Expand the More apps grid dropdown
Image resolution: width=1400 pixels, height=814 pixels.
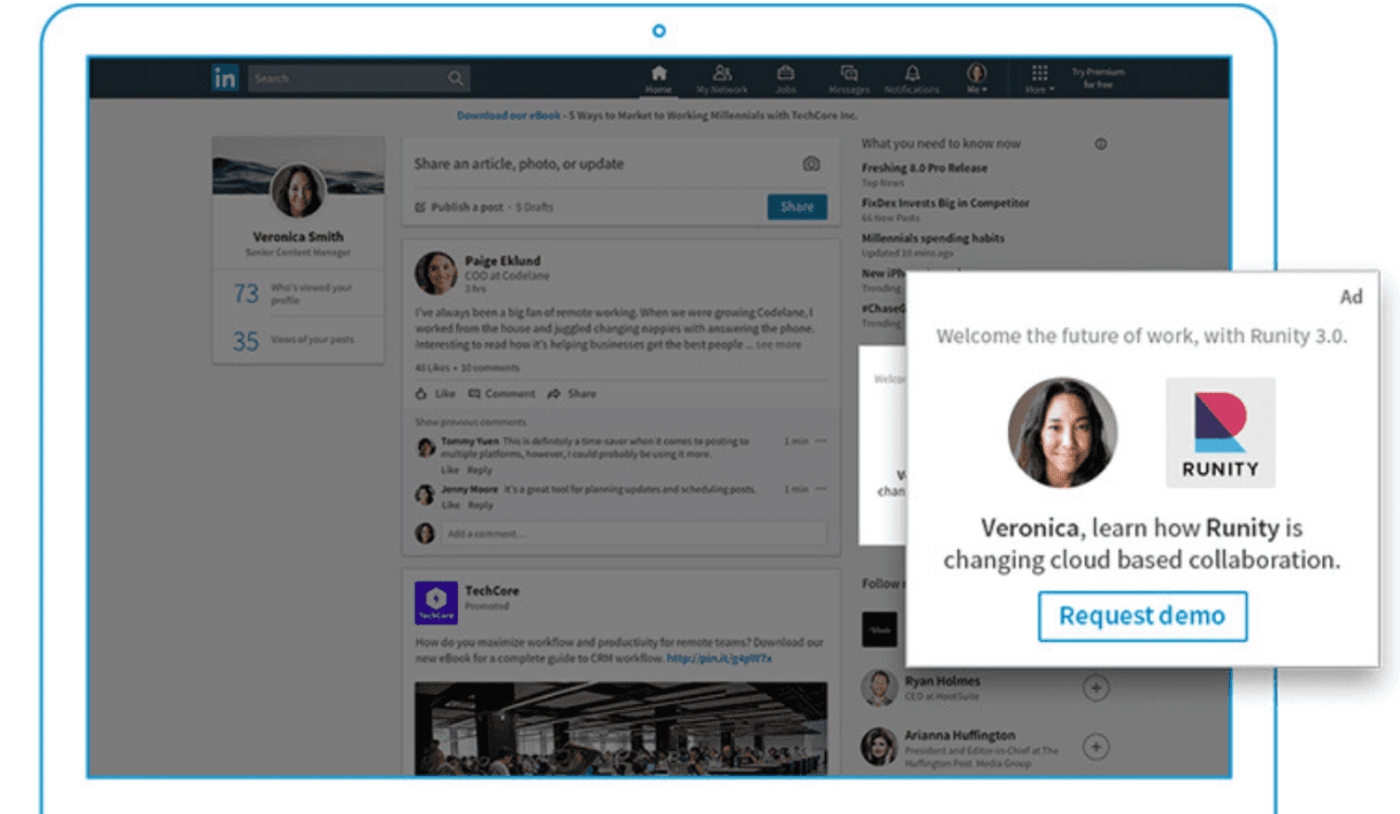pyautogui.click(x=1040, y=79)
